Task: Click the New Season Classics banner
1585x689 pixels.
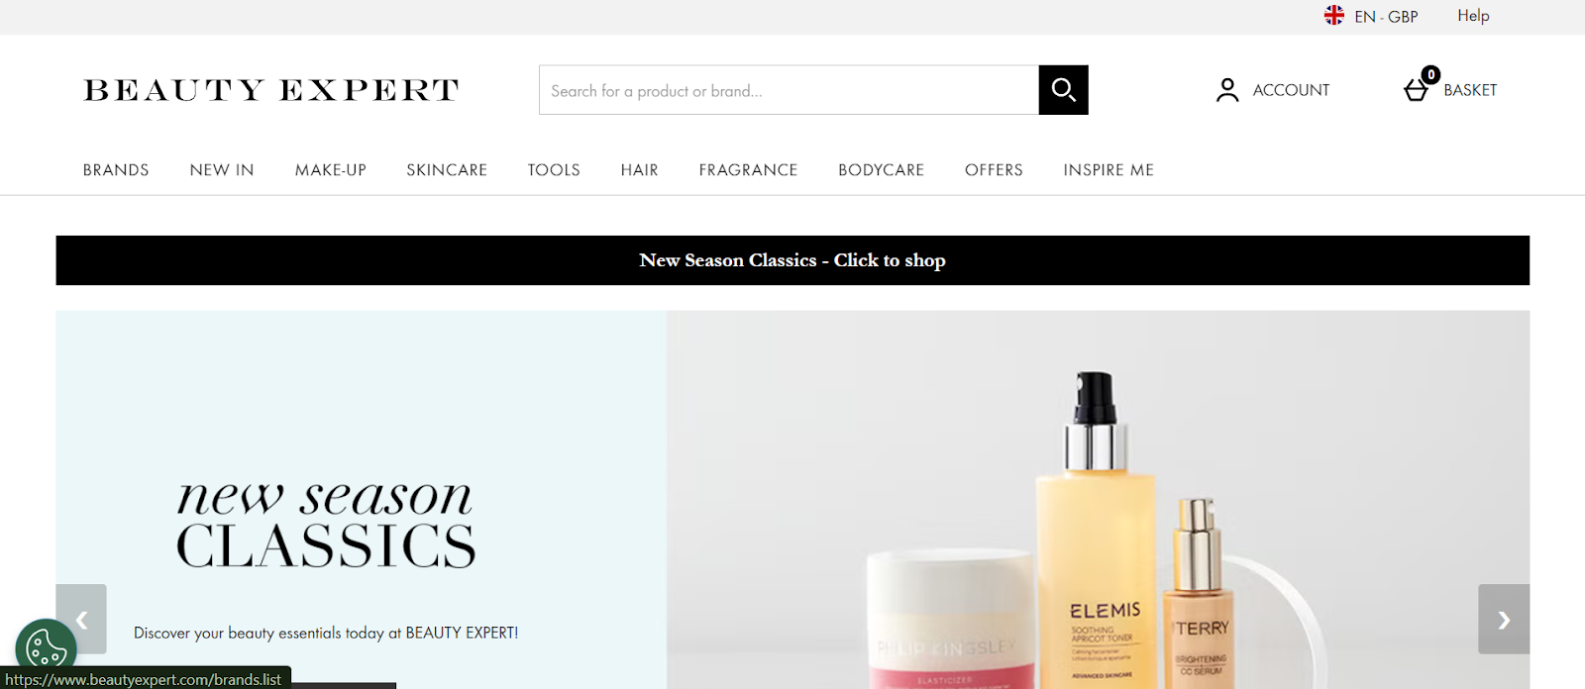Action: pos(792,260)
